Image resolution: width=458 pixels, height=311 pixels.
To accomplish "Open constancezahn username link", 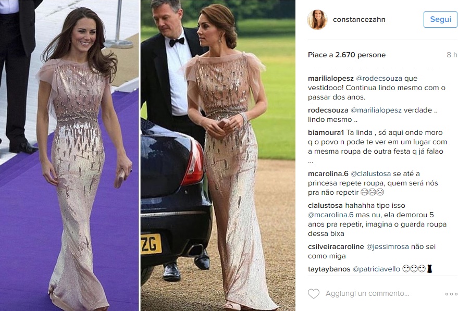I will click(x=359, y=20).
